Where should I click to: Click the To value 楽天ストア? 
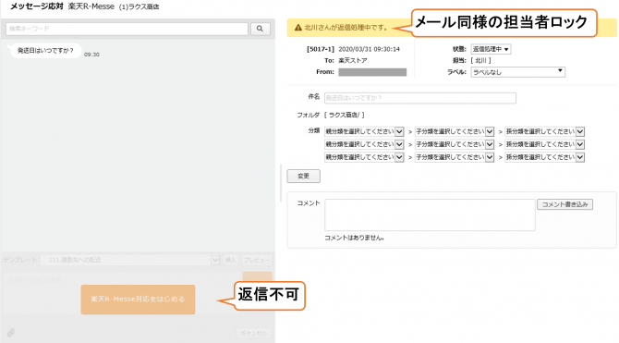[353, 60]
